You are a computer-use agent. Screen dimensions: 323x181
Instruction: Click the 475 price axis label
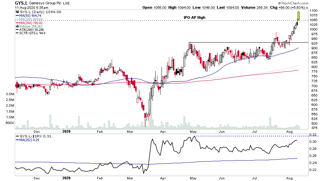pos(314,128)
